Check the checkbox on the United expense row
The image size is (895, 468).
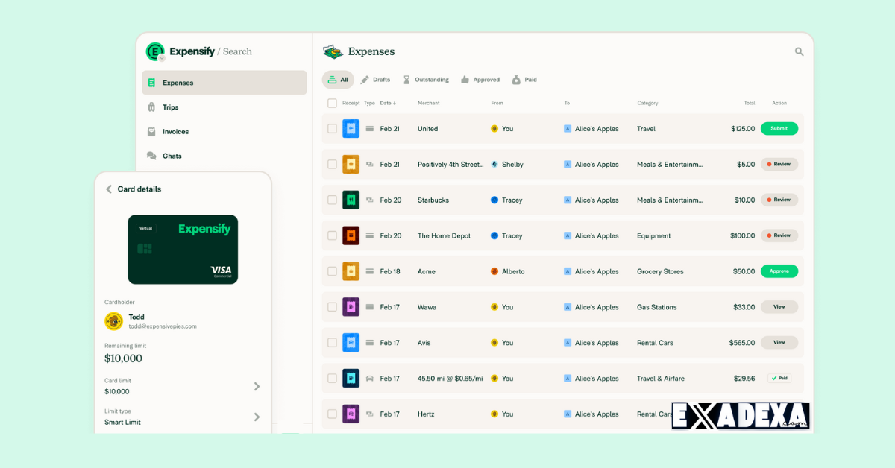[332, 128]
